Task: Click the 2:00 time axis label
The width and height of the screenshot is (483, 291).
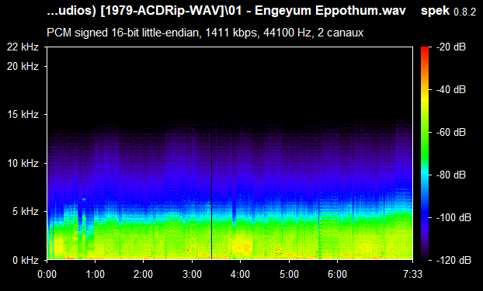Action: 143,274
